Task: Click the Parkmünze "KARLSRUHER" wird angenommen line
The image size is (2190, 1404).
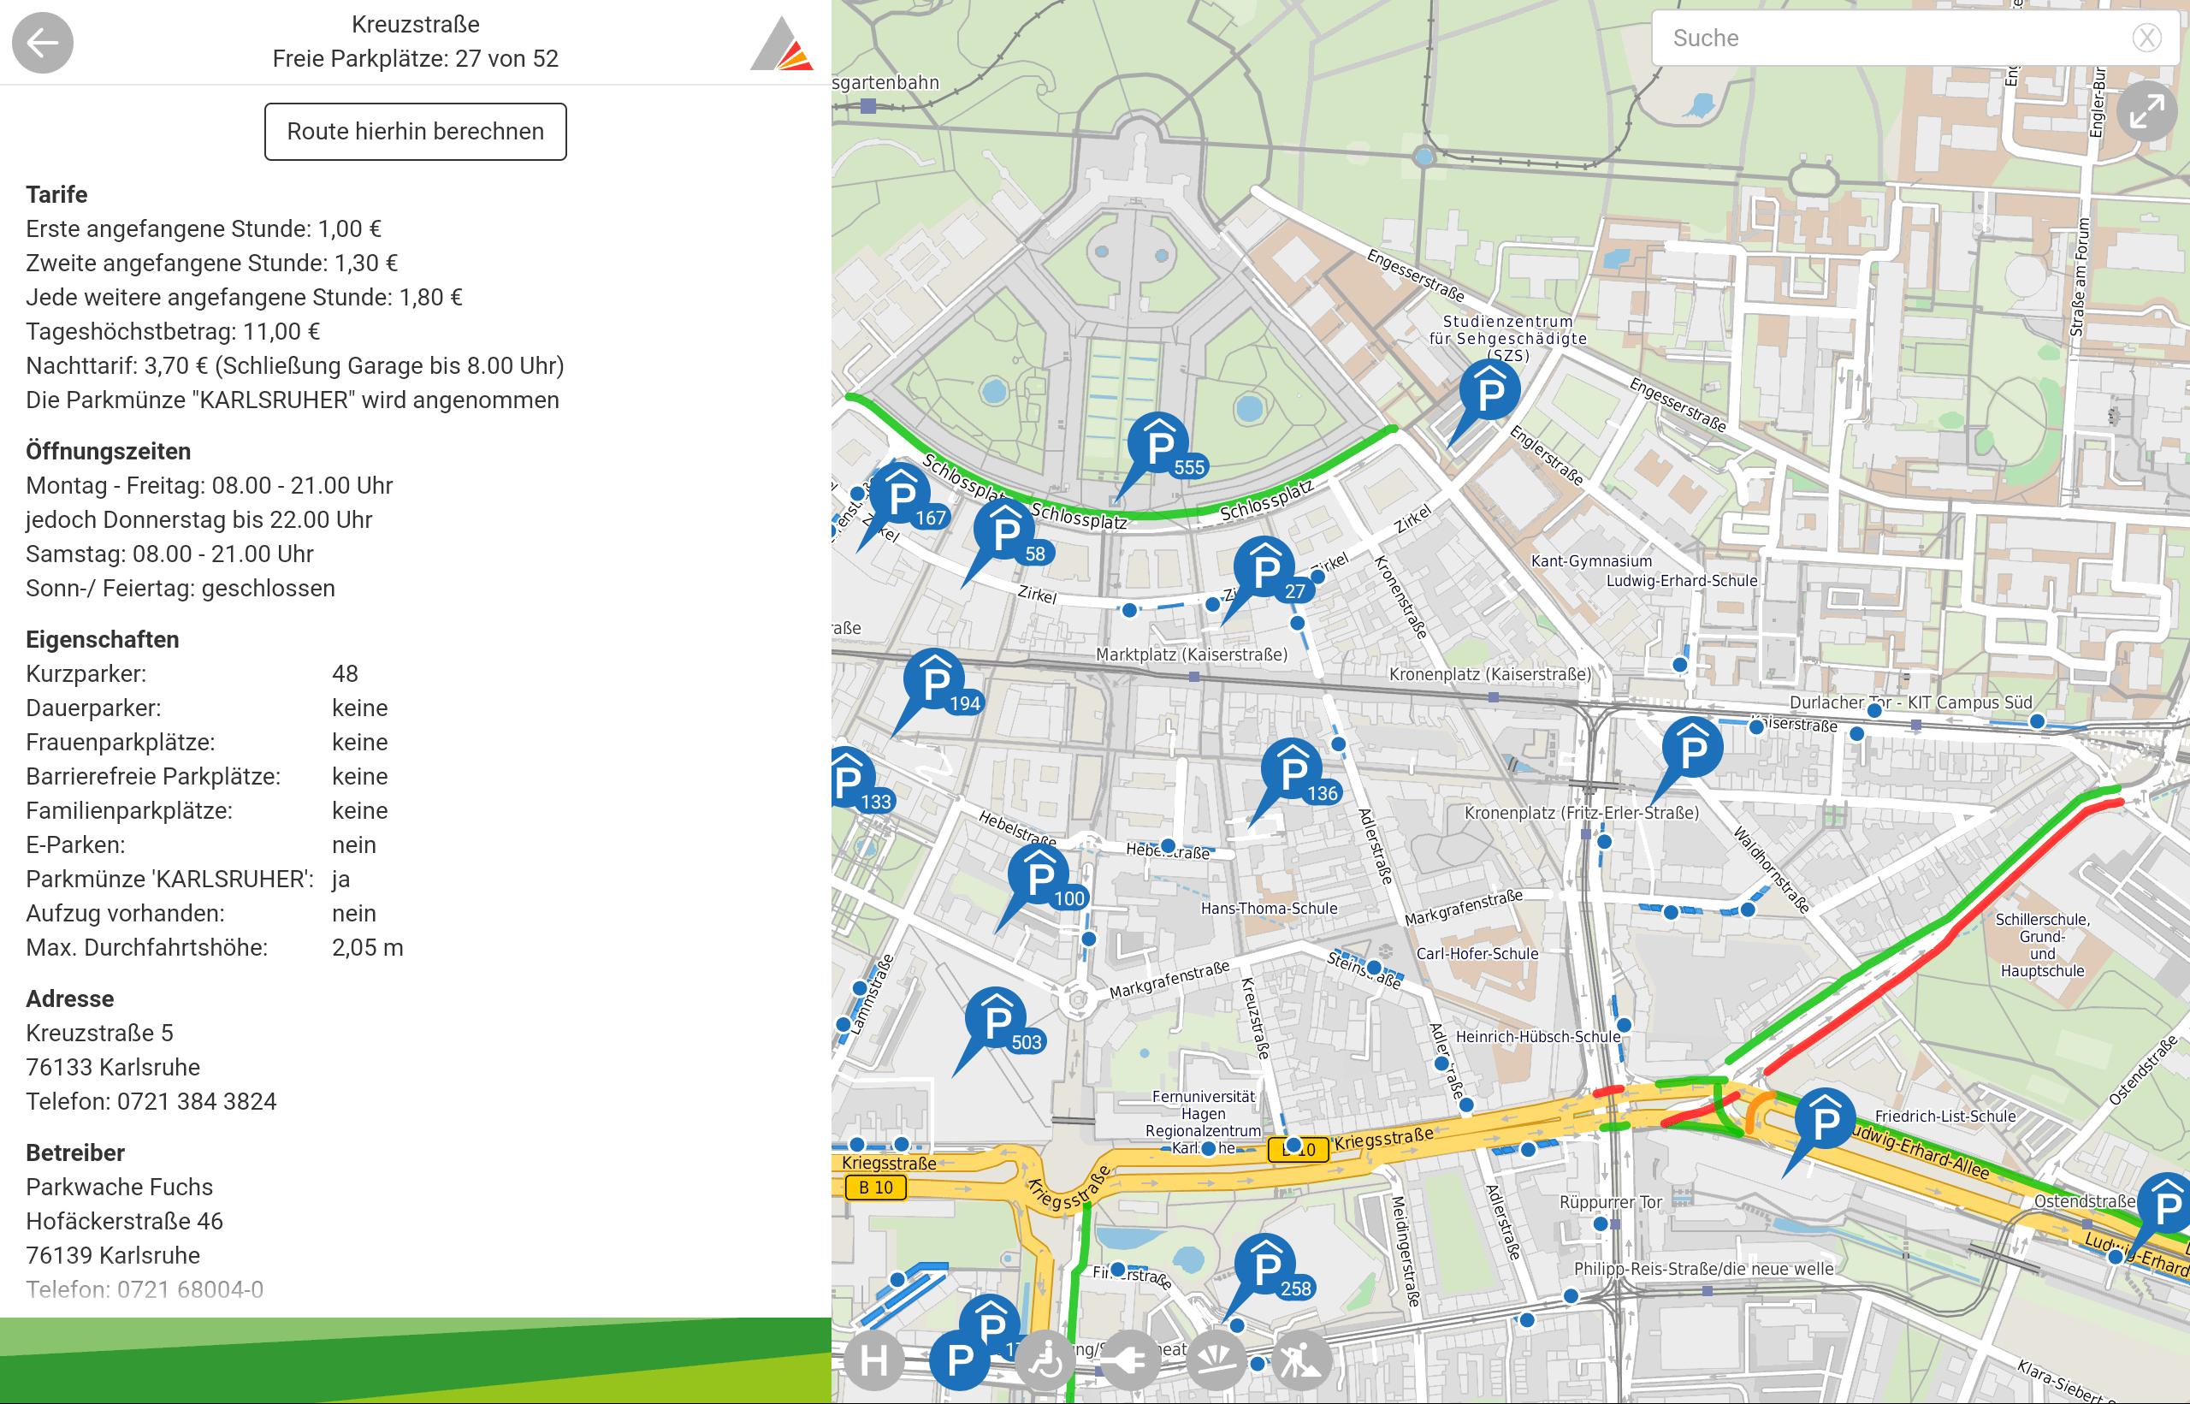Action: pos(293,400)
